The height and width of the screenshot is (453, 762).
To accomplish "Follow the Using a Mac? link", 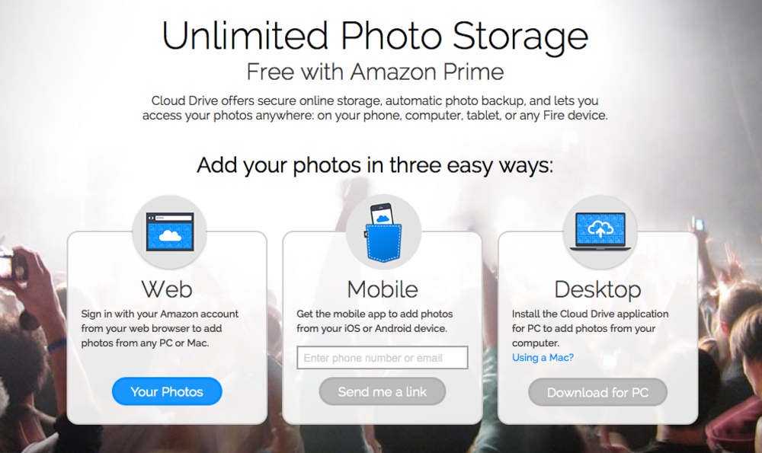I will tap(543, 358).
